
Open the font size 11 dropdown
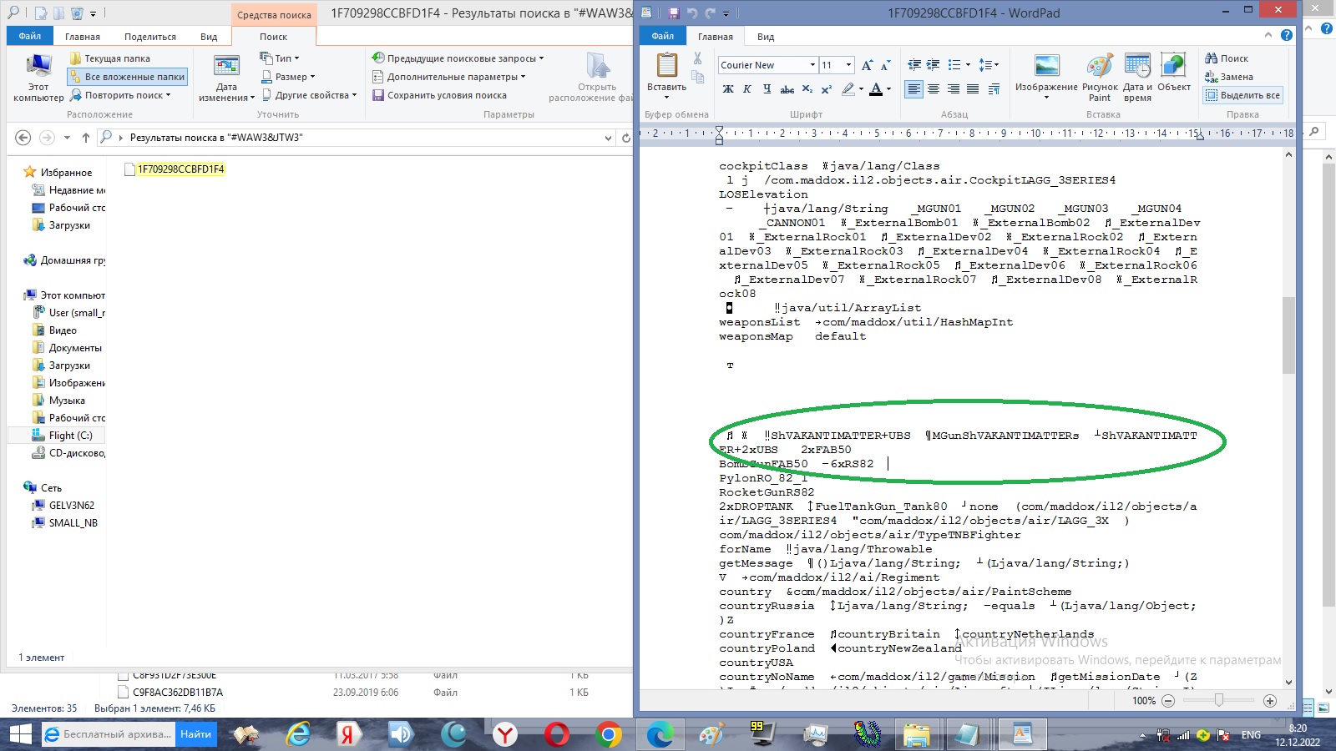coord(848,65)
